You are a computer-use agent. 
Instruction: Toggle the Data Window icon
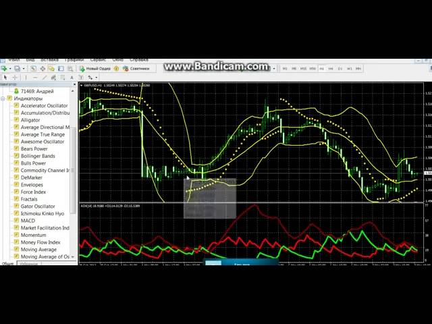43,69
